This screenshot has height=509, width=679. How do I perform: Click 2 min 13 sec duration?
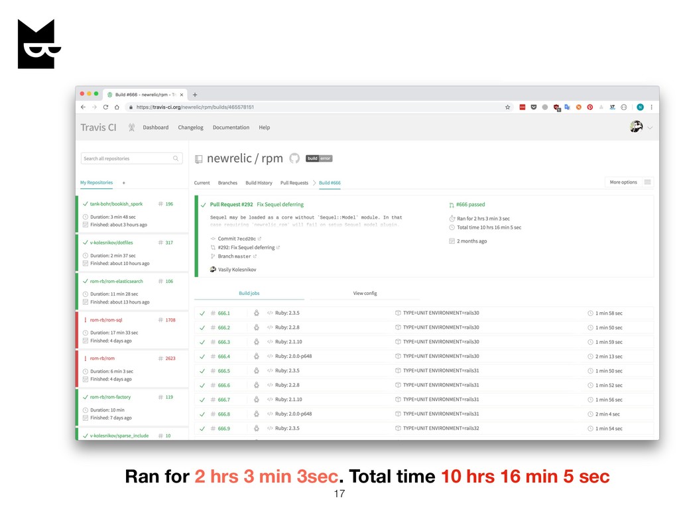tap(609, 357)
